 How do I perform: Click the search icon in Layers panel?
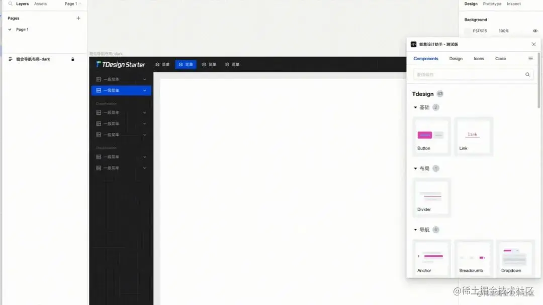point(10,4)
